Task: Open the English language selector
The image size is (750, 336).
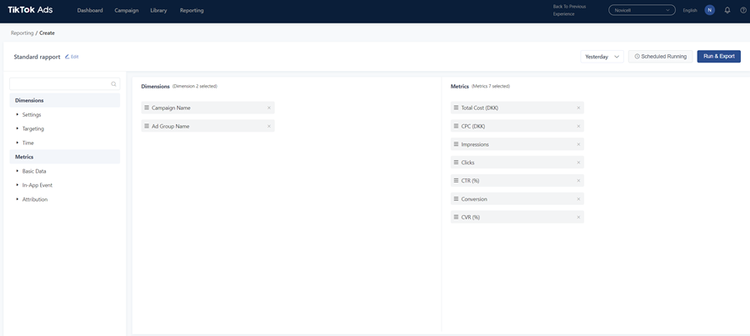Action: pos(690,10)
